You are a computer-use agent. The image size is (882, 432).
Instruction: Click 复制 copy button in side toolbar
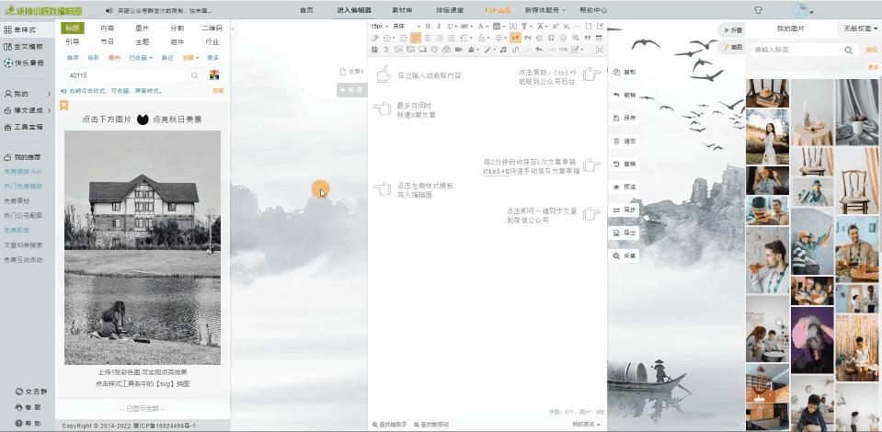coord(624,72)
